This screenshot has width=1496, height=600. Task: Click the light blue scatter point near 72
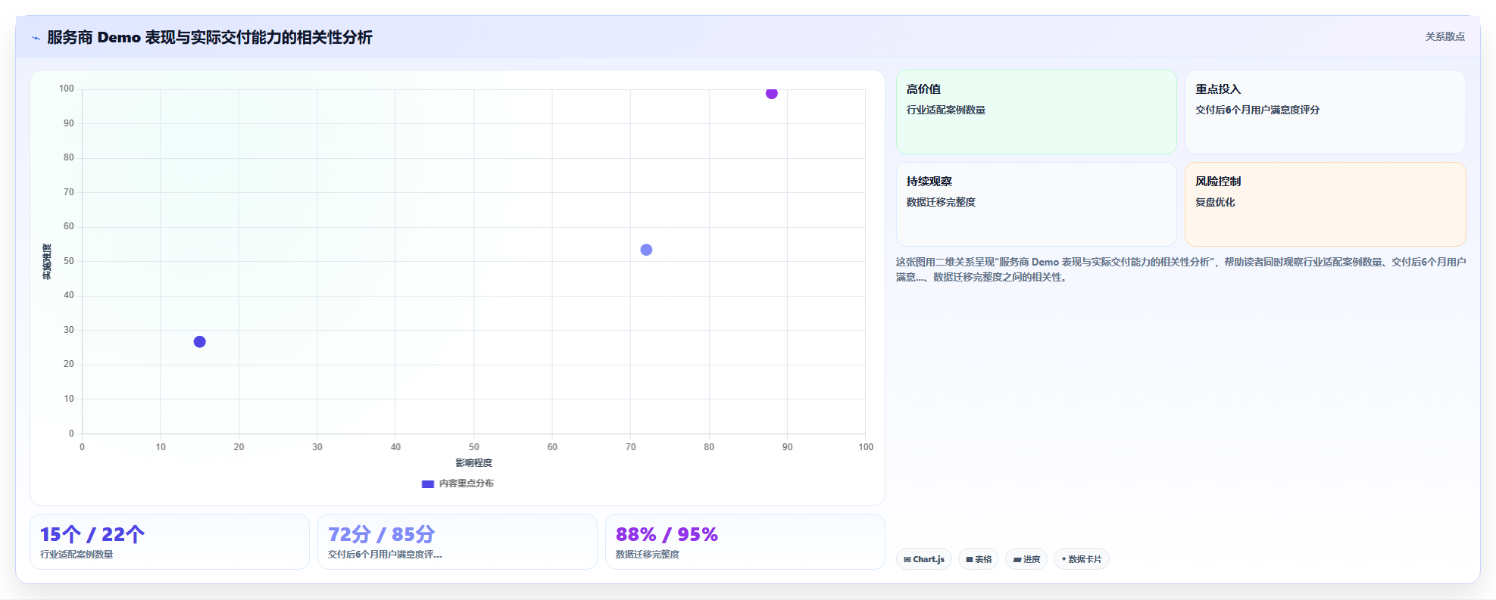click(646, 250)
